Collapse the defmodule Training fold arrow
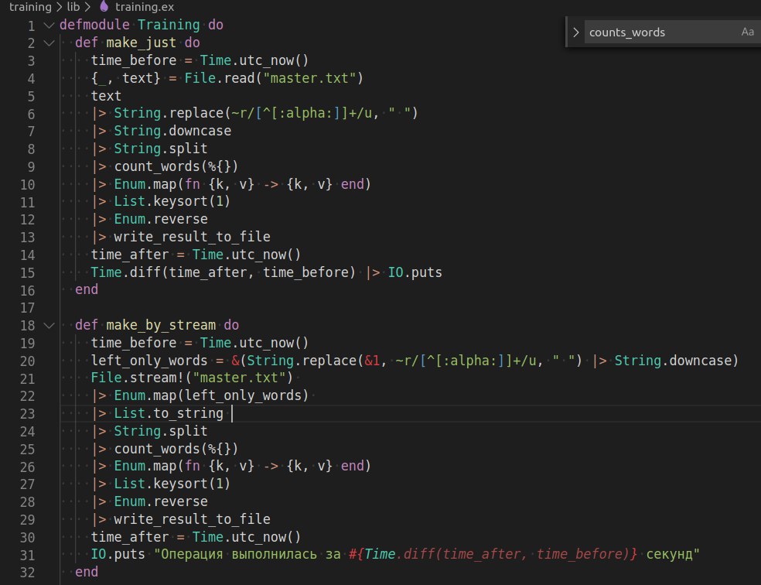 [49, 26]
